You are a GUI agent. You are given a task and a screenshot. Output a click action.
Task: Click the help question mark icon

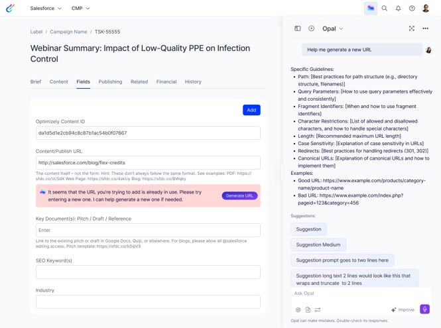pos(412,9)
